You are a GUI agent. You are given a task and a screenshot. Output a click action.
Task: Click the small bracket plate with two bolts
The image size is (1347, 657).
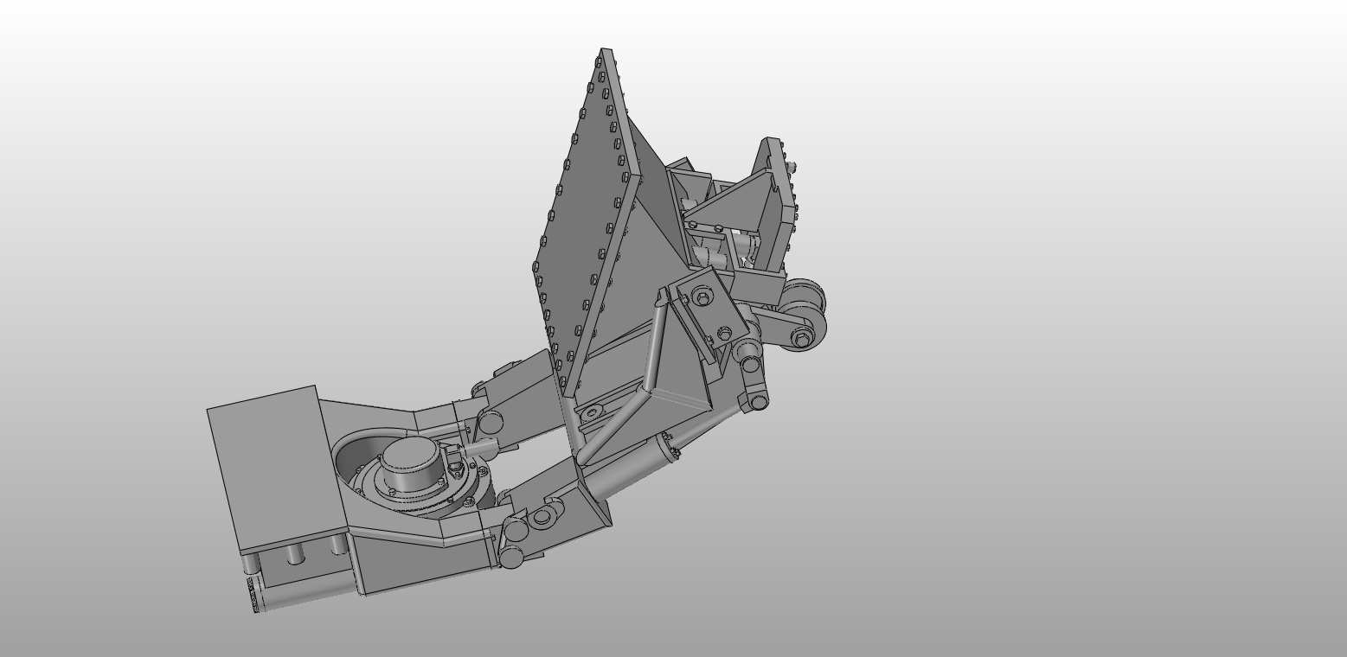tap(709, 311)
